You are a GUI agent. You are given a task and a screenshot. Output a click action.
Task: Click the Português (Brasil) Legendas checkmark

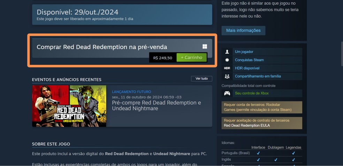pos(294,153)
